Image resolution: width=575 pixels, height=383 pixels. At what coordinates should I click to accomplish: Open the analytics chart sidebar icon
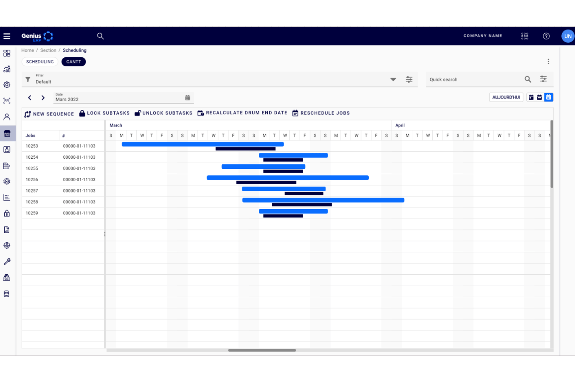coord(7,69)
